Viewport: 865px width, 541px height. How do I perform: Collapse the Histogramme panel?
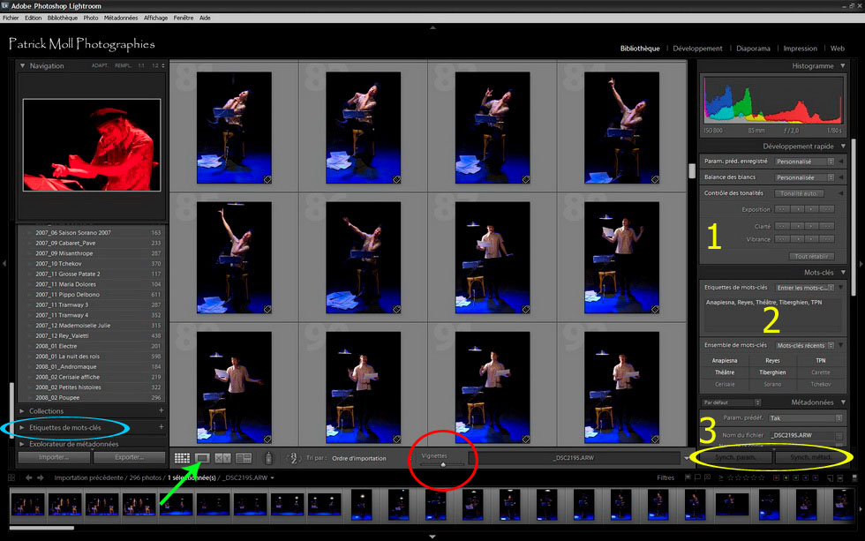coord(842,66)
